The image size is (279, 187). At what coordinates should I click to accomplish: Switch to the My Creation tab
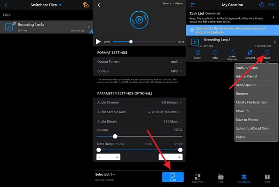(244, 179)
